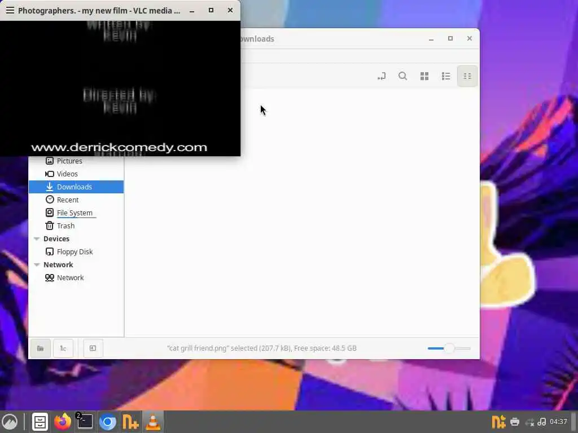Viewport: 578px width, 433px height.
Task: Switch file manager to list view
Action: click(446, 76)
